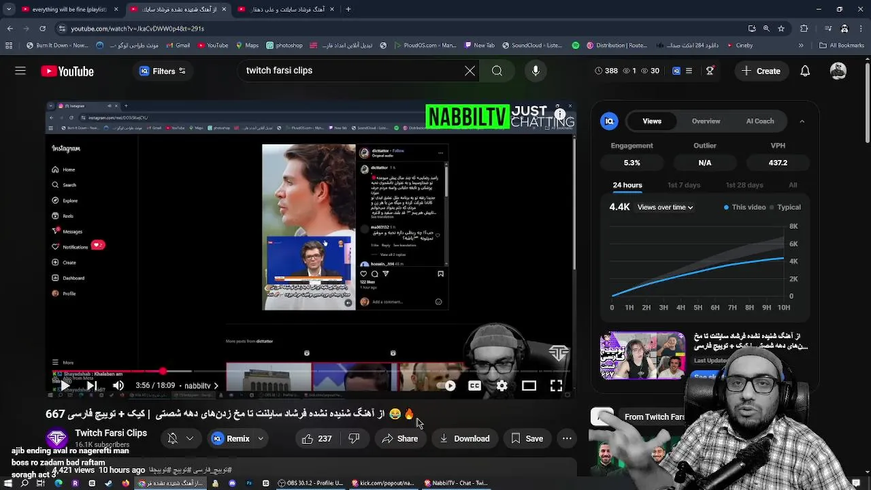The width and height of the screenshot is (871, 490).
Task: Select the 1st 7 days range tab
Action: tap(684, 185)
